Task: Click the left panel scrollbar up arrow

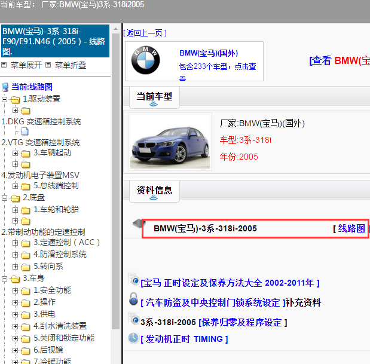Action: point(115,29)
